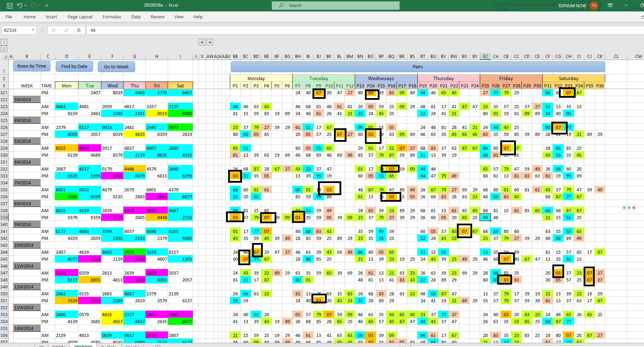Switch to the Insert tab
The image size is (644, 347).
pos(51,17)
